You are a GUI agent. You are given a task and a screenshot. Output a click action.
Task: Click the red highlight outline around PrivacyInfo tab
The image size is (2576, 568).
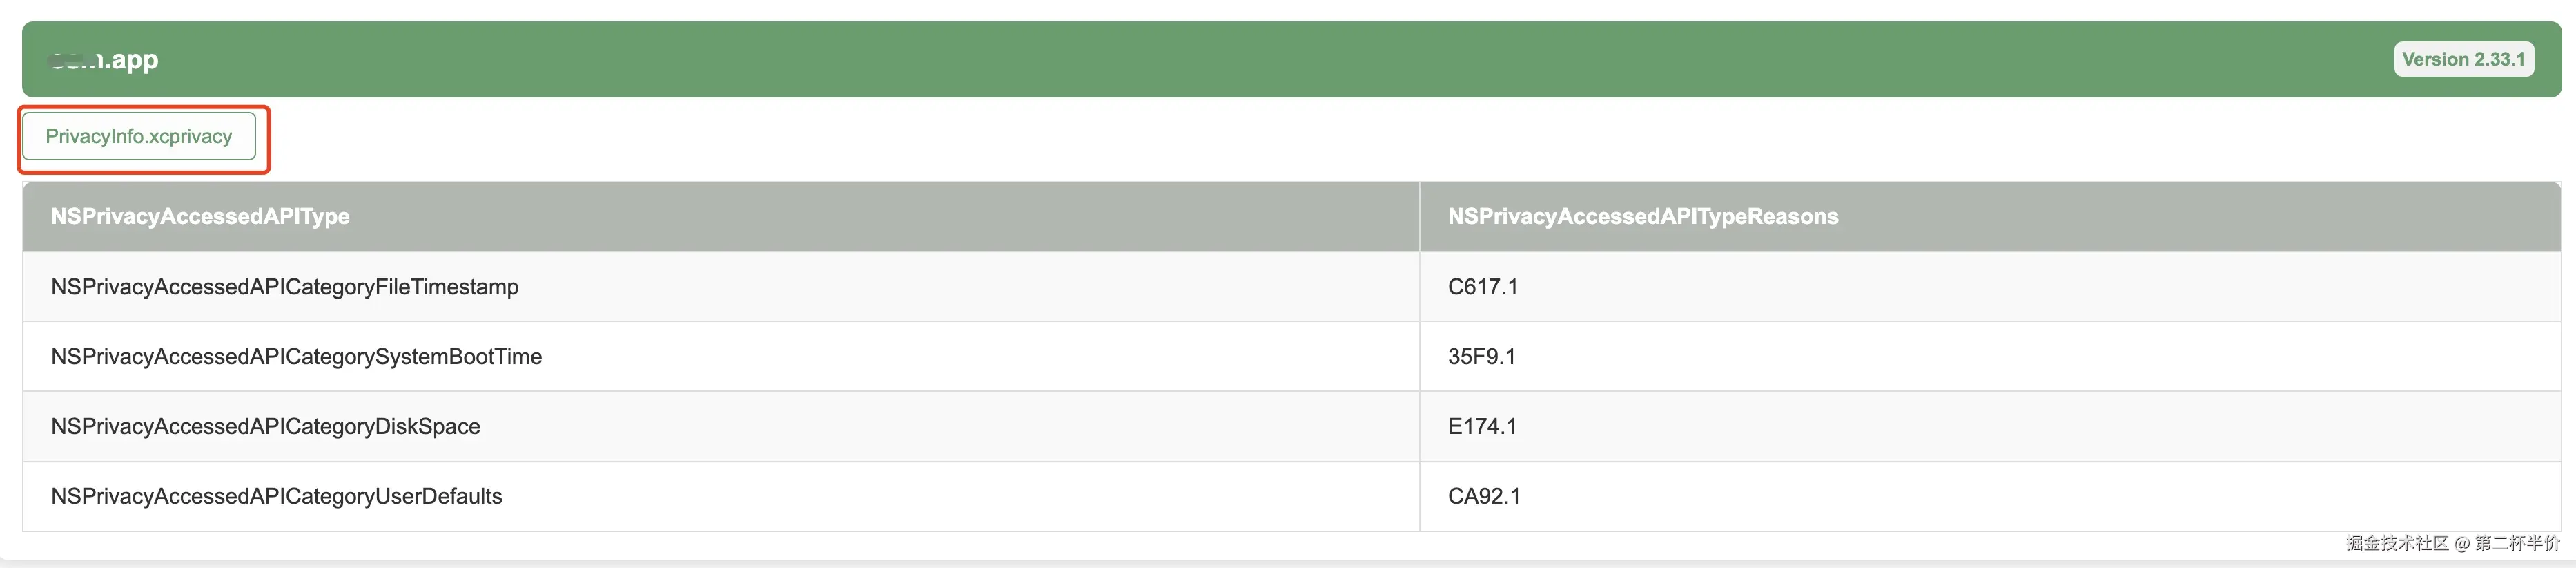(268, 140)
